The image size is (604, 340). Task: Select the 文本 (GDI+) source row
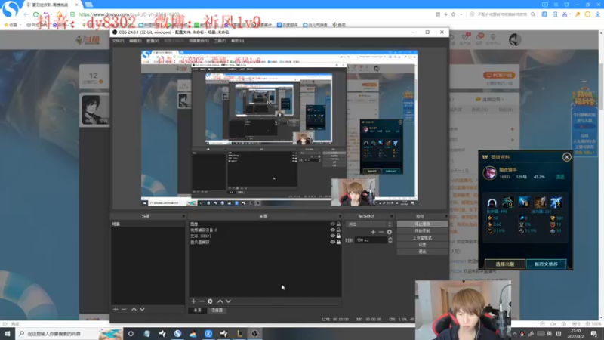coord(265,236)
